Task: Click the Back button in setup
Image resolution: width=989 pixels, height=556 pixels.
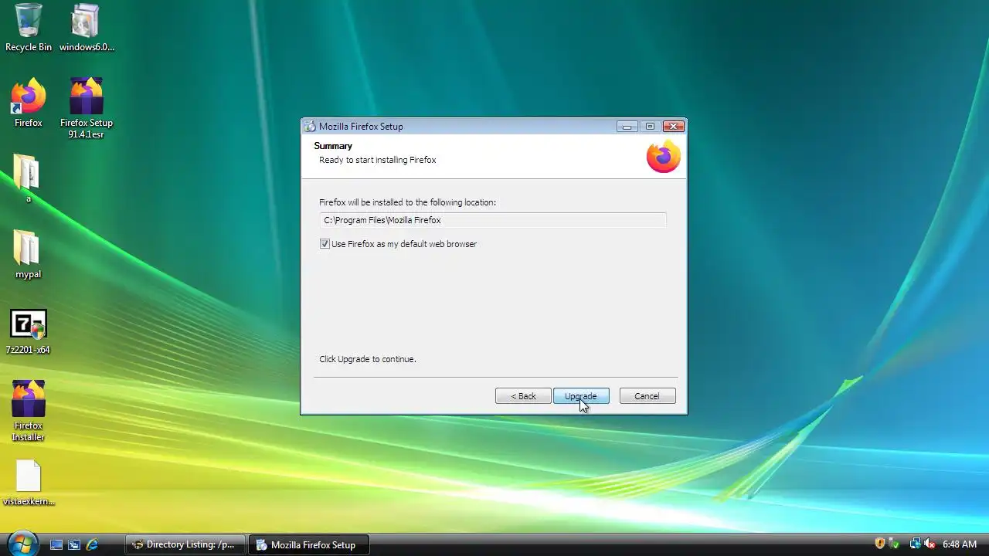Action: coord(523,396)
